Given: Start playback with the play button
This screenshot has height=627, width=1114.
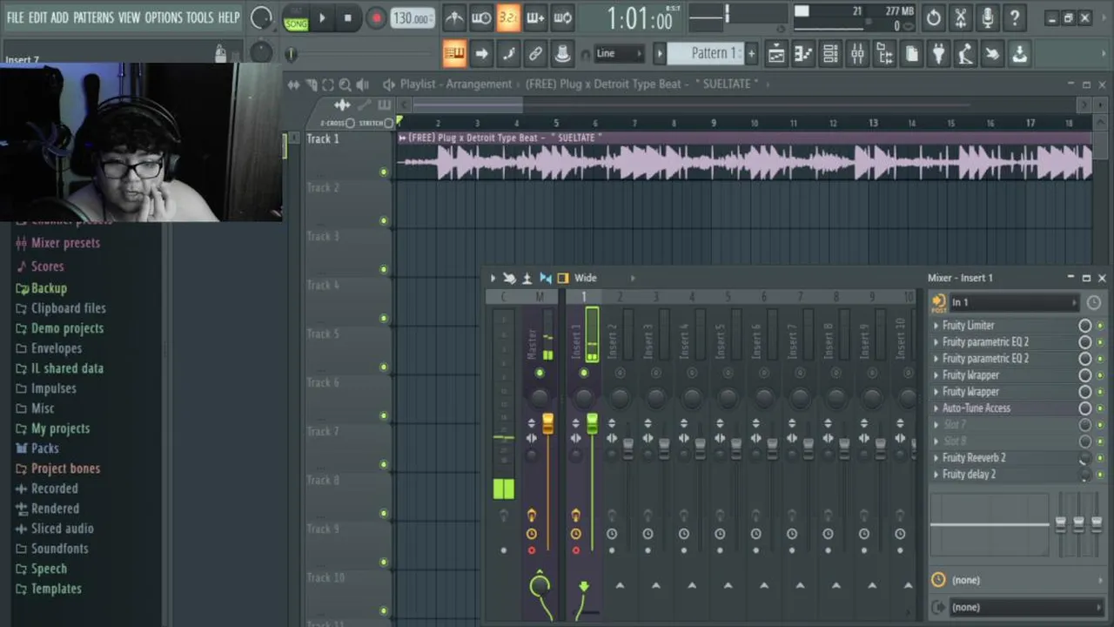Looking at the screenshot, I should [x=322, y=17].
